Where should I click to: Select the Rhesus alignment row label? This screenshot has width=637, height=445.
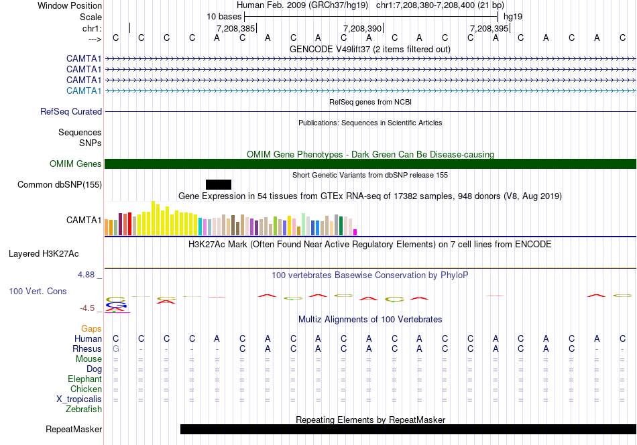tap(87, 348)
